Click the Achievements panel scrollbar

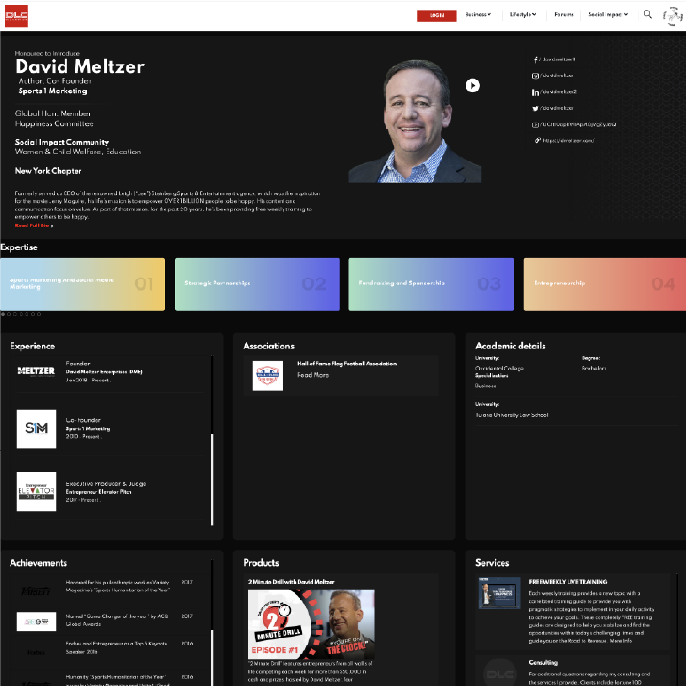(x=212, y=657)
